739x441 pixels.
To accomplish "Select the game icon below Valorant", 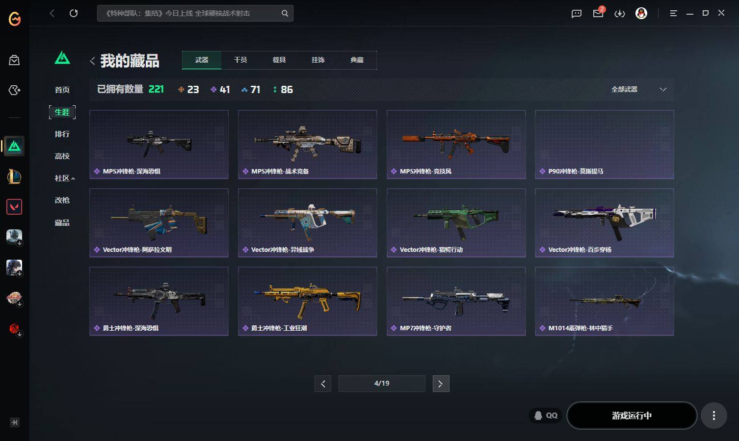I will (14, 237).
